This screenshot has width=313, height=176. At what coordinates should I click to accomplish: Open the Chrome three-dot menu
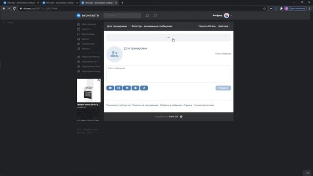[x=310, y=9]
